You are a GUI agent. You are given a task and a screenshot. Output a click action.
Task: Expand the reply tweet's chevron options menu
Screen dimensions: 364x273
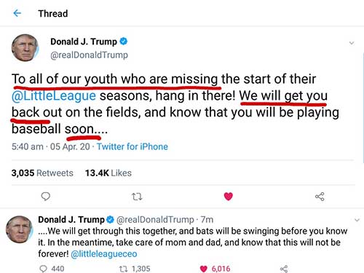(357, 220)
